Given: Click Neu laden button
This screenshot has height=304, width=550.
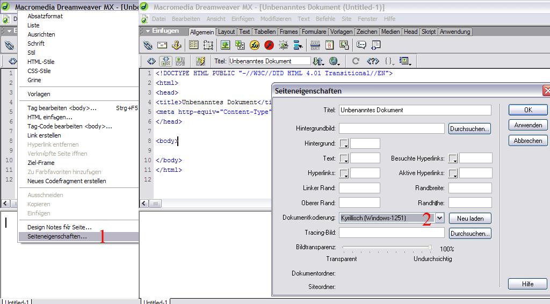Looking at the screenshot, I should point(470,219).
